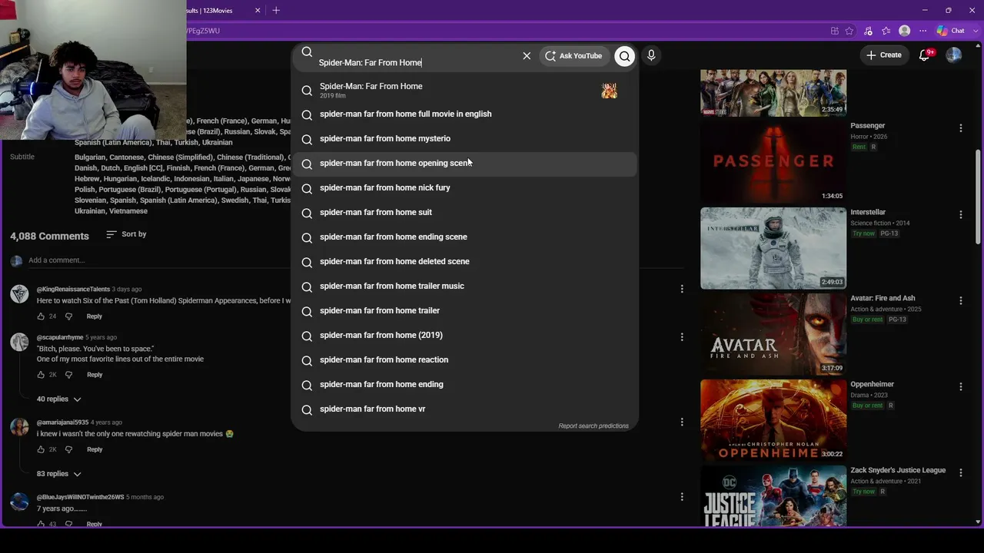This screenshot has height=553, width=984.
Task: Dislike the KingRenaissanceTalents comment
Action: coord(68,316)
